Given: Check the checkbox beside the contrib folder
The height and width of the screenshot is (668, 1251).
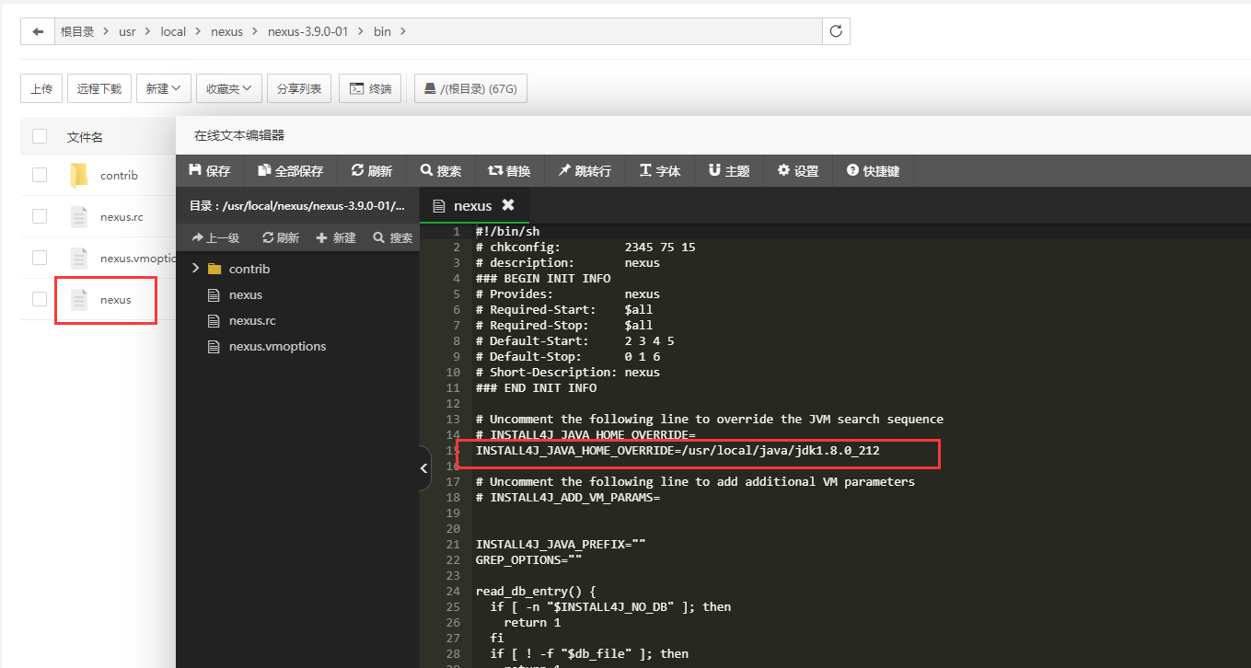Looking at the screenshot, I should (x=39, y=175).
